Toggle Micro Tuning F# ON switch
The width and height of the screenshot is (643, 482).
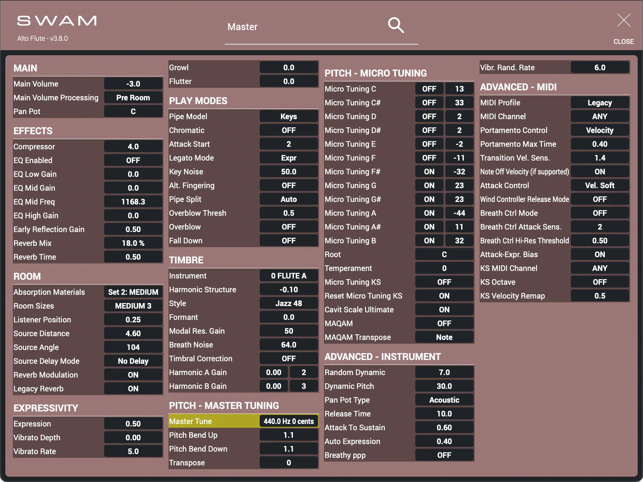[429, 172]
